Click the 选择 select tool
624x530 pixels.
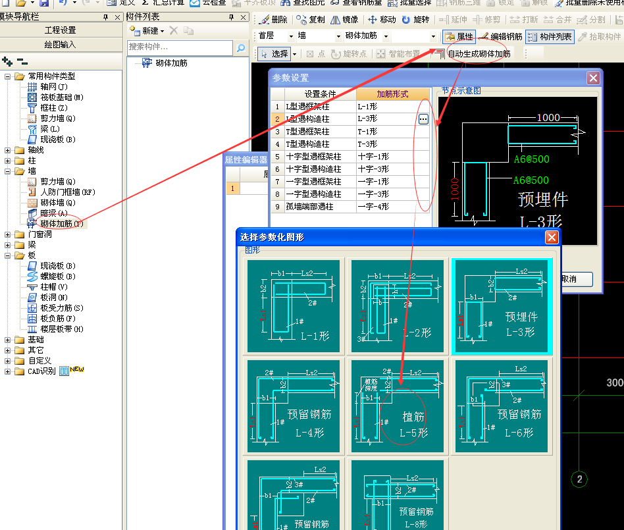tap(274, 54)
